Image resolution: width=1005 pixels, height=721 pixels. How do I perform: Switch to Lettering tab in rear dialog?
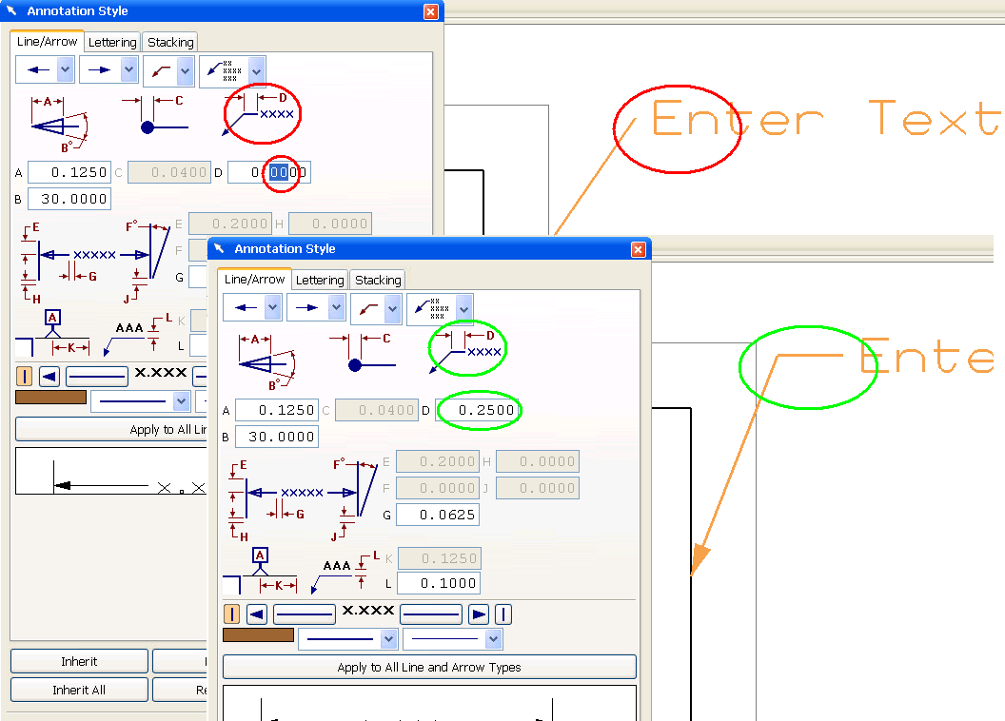(112, 42)
